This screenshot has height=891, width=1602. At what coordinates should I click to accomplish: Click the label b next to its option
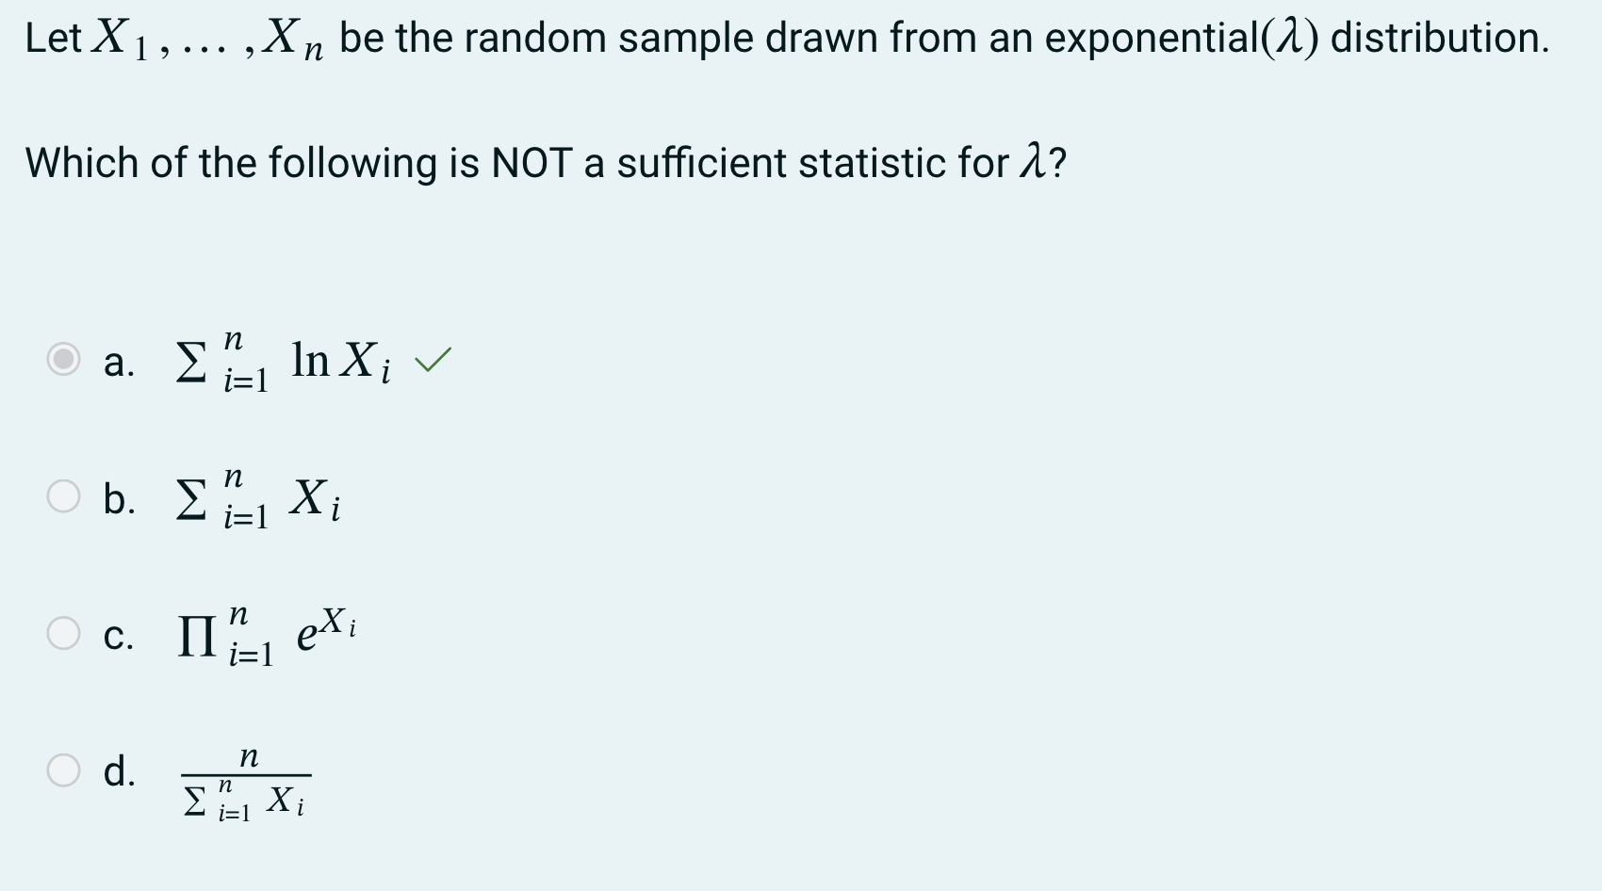tap(118, 502)
